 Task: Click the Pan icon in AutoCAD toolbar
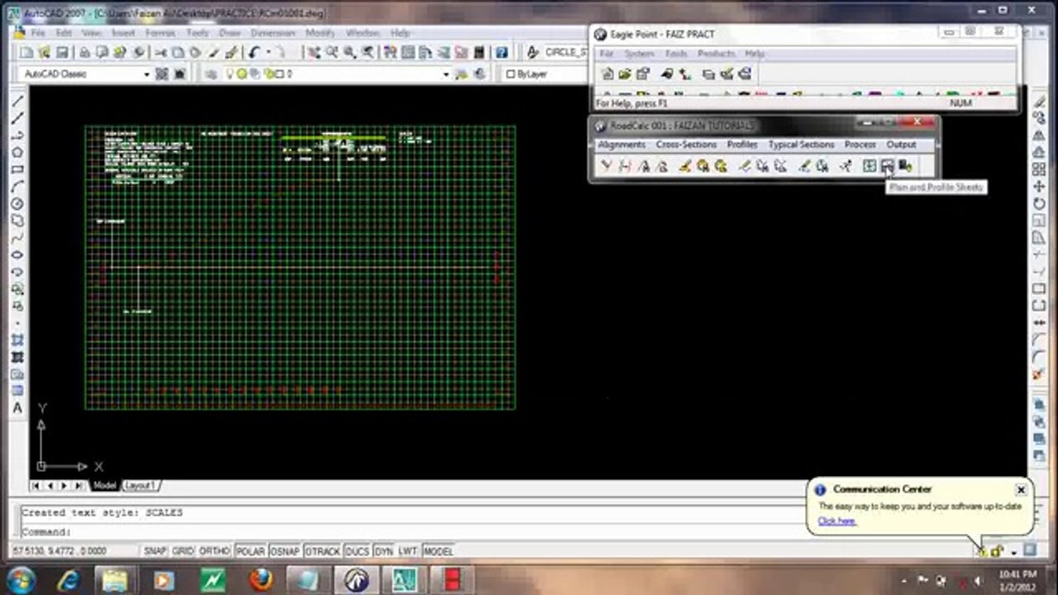[314, 52]
